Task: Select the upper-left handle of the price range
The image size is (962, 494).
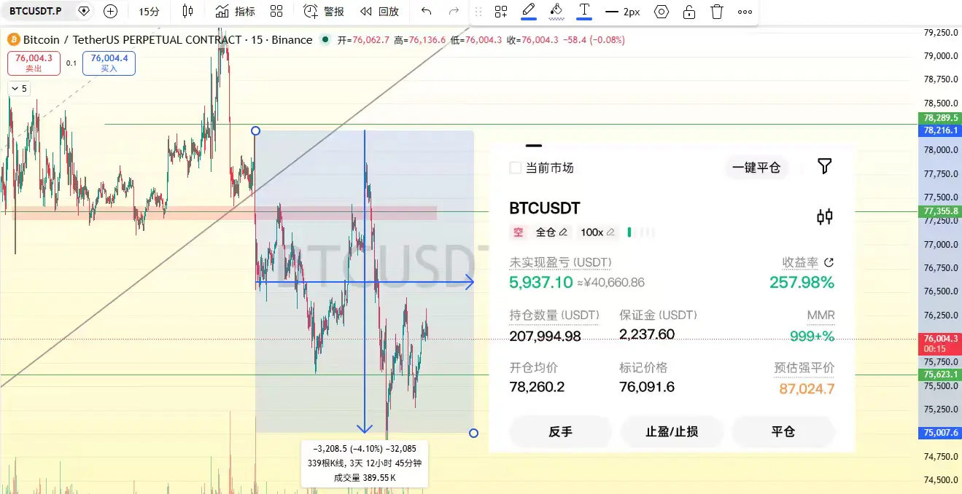Action: click(255, 131)
